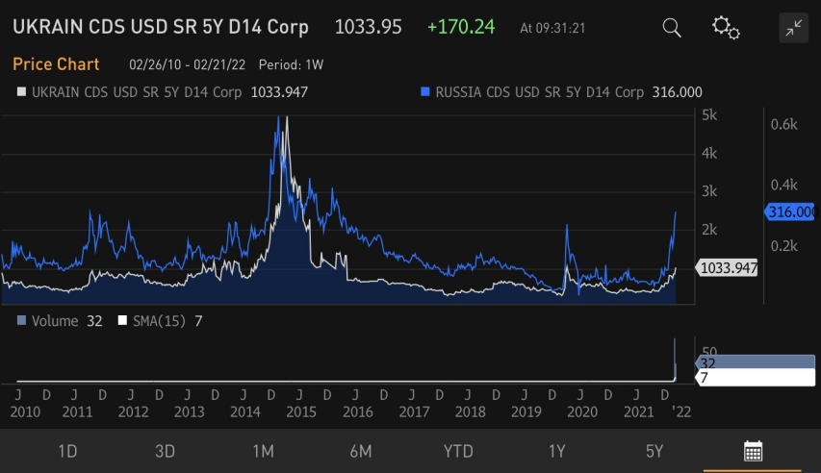Viewport: 821px width, 473px height.
Task: Click the Price Chart heading
Action: point(56,64)
